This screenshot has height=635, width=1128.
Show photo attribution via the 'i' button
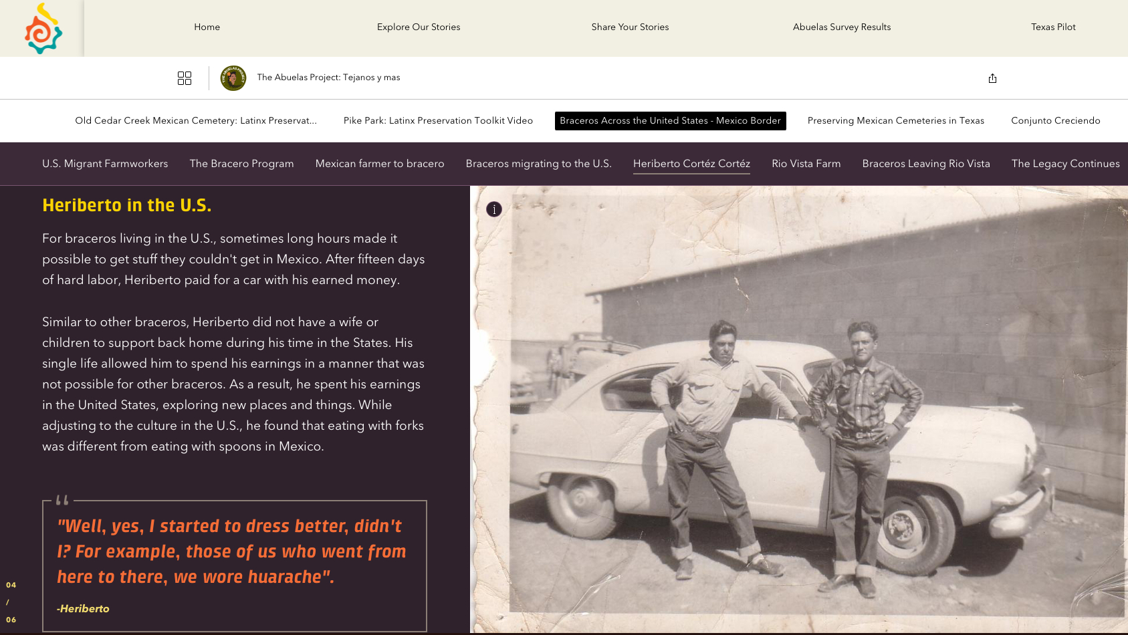[x=494, y=209]
